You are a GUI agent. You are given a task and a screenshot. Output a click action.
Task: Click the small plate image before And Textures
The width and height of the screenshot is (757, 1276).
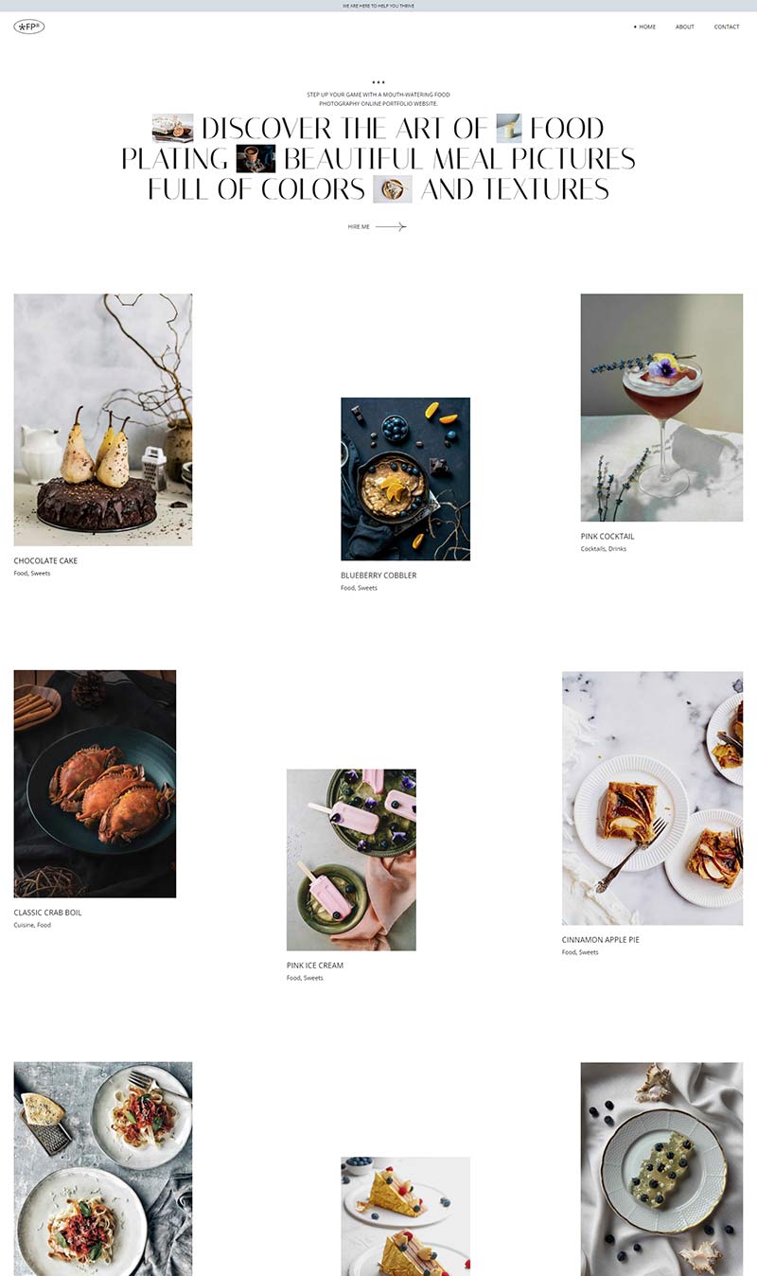click(393, 188)
